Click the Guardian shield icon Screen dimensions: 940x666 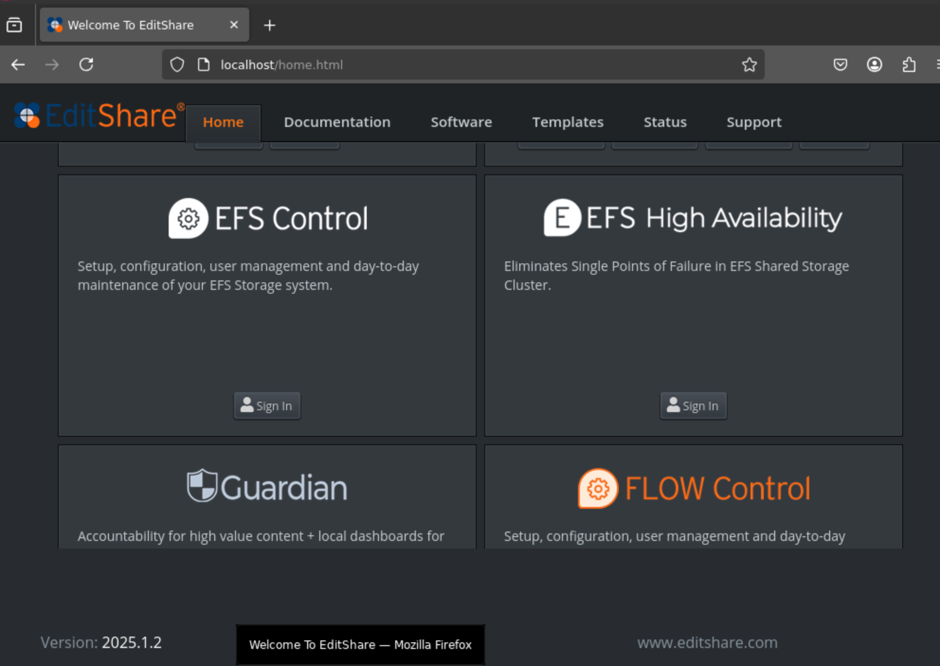(x=202, y=486)
